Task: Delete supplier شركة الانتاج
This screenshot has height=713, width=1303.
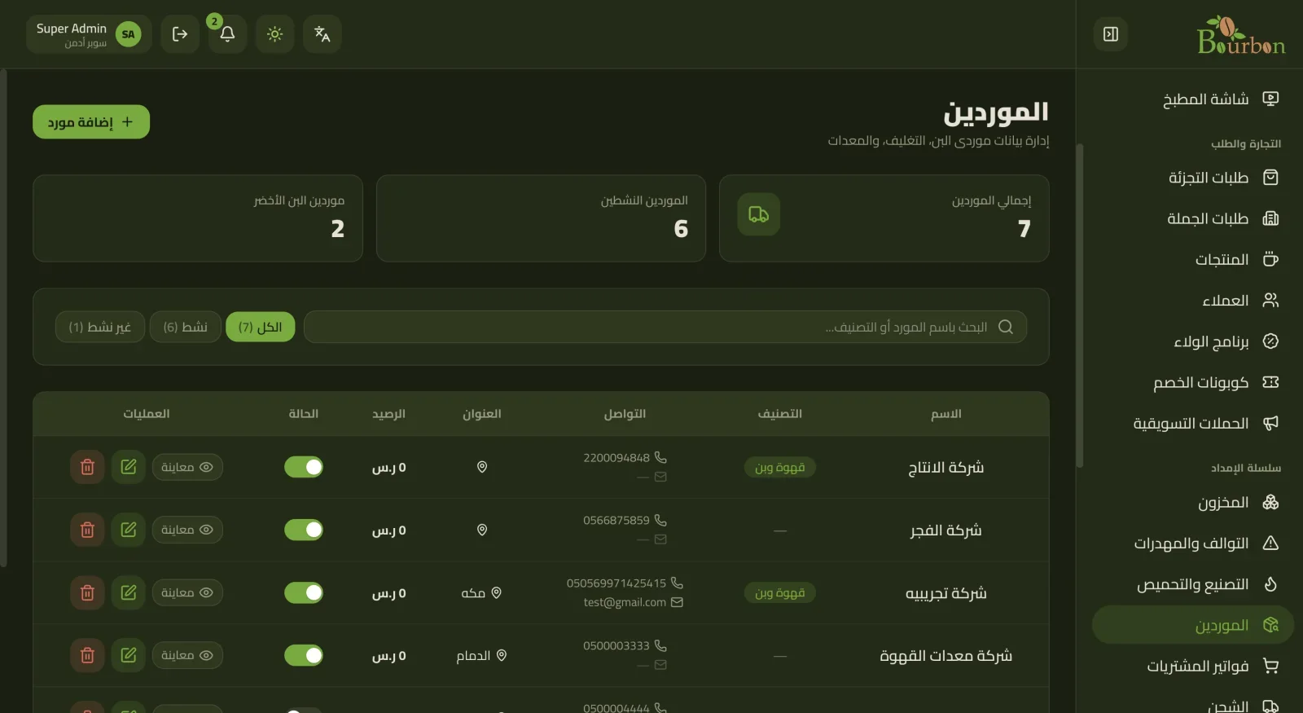Action: pyautogui.click(x=87, y=467)
